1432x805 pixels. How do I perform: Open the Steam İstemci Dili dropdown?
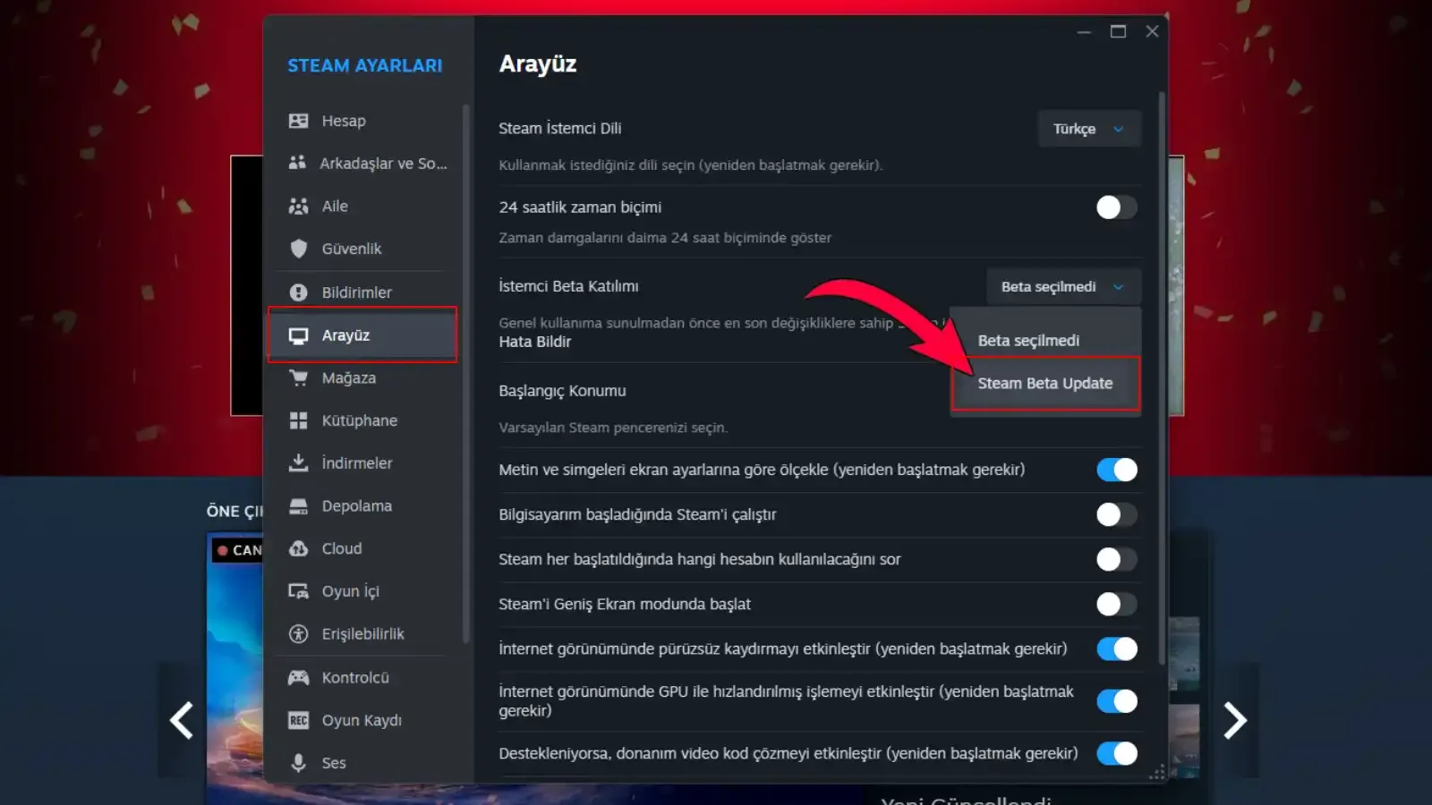(x=1088, y=129)
